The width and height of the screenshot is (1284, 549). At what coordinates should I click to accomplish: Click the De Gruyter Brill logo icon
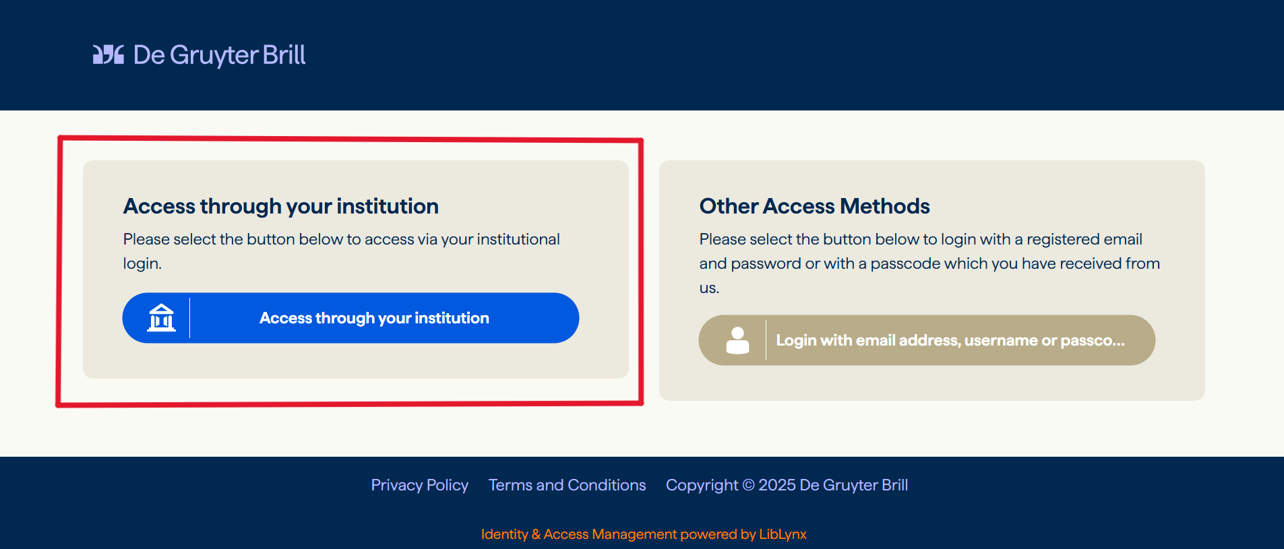(109, 55)
